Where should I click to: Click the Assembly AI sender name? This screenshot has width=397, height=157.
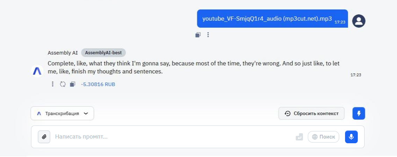63,53
